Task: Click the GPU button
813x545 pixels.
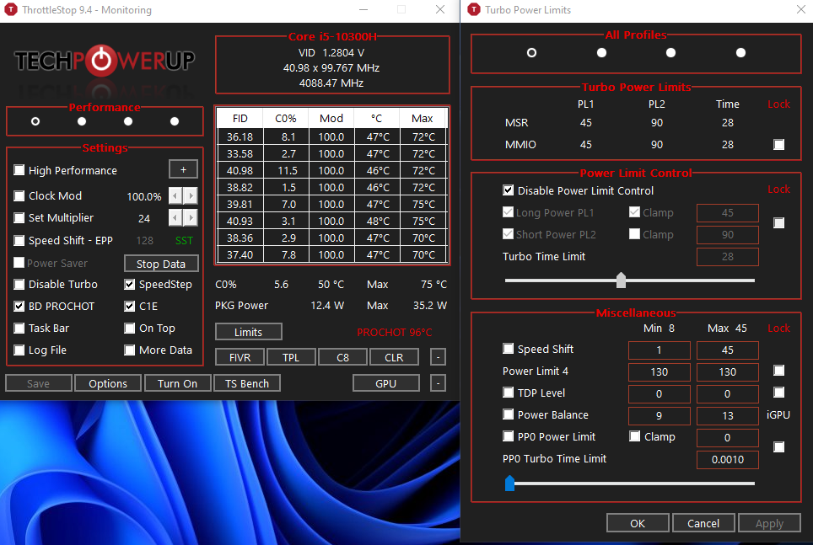Action: click(385, 383)
